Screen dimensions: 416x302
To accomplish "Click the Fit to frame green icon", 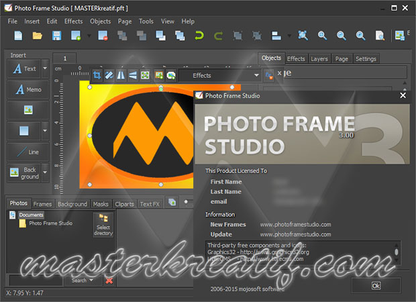I will pos(145,76).
